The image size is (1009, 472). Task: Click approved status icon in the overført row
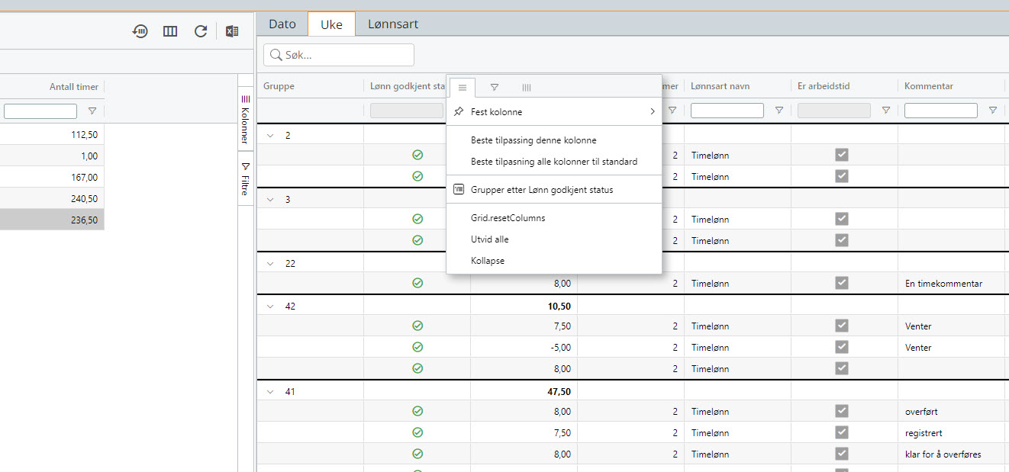(417, 411)
